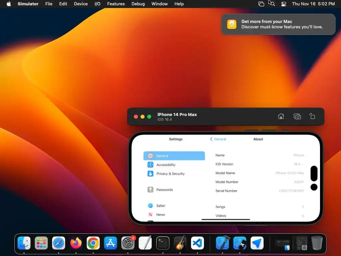
Task: Tap the Home button in Simulator toolbar
Action: (281, 116)
